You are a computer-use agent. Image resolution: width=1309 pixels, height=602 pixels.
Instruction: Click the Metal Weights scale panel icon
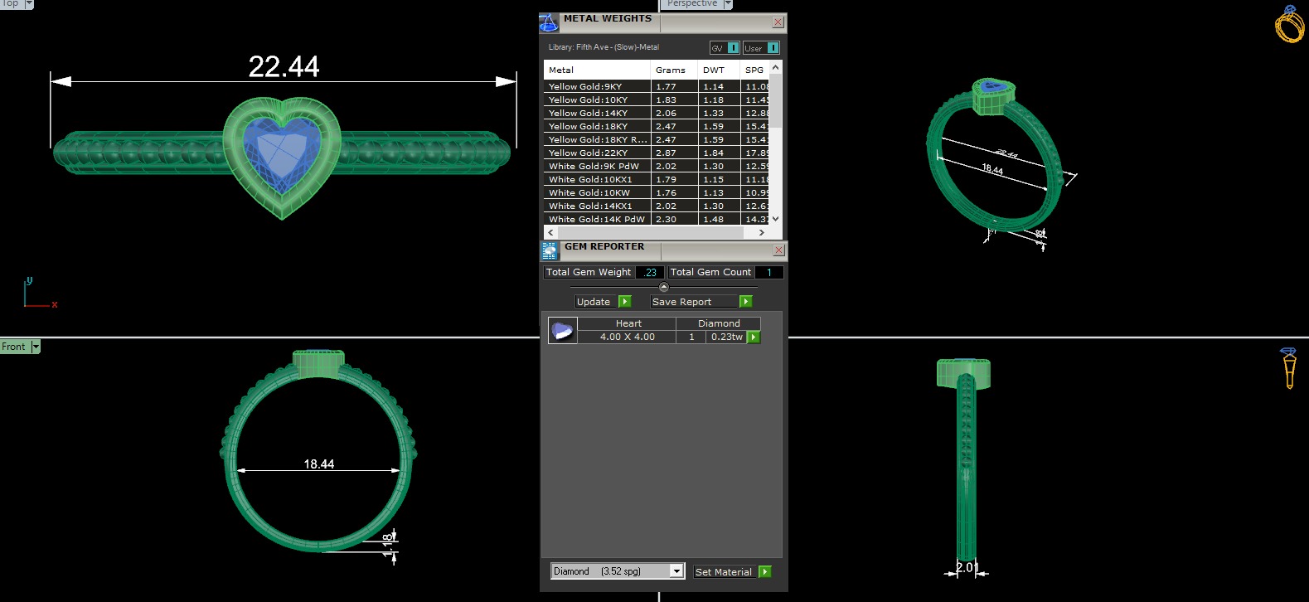(x=549, y=22)
